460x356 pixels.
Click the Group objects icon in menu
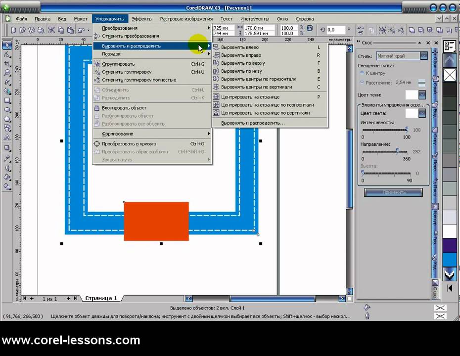(97, 64)
